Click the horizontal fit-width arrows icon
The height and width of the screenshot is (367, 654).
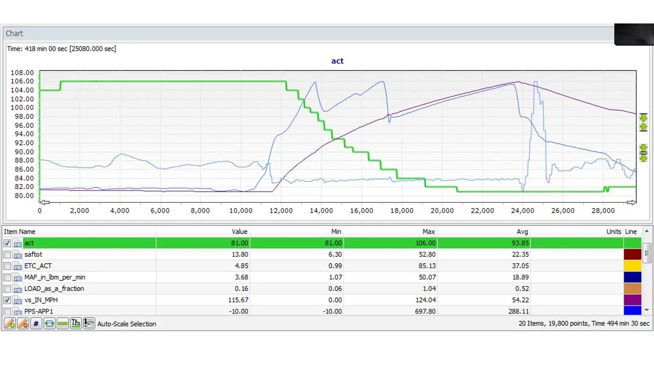coord(50,324)
